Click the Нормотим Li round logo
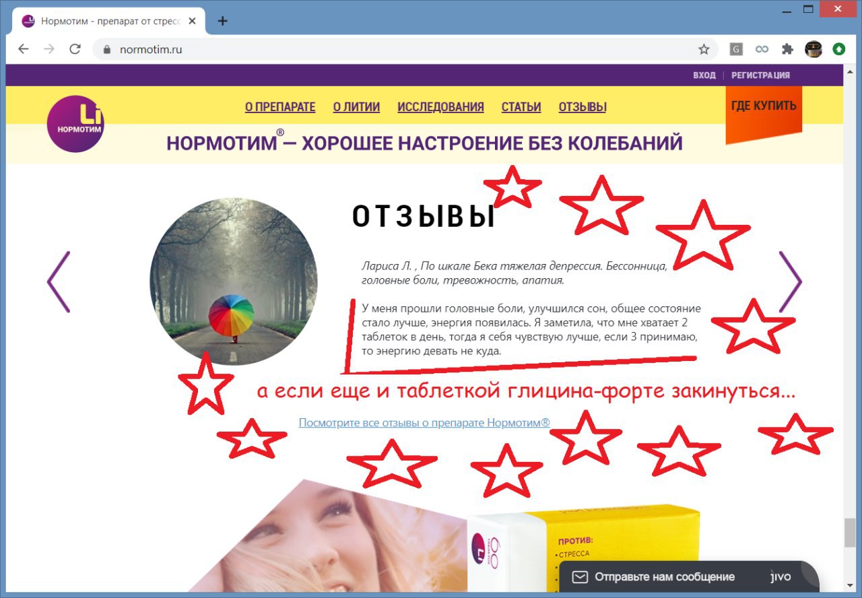The image size is (862, 598). [75, 124]
